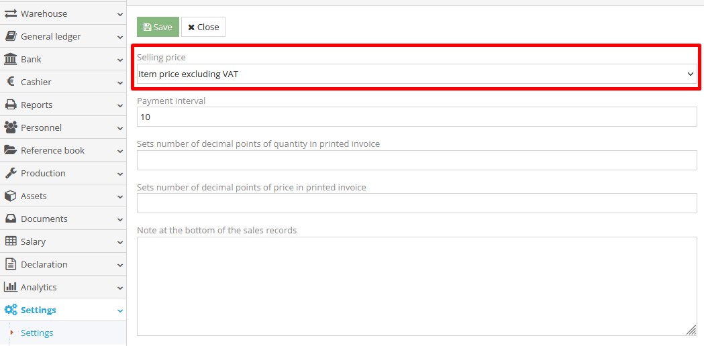This screenshot has width=704, height=346.
Task: Select the Settings submenu link
Action: coord(37,333)
